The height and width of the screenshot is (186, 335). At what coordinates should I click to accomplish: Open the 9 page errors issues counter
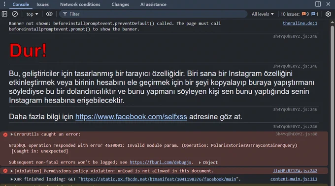(x=305, y=14)
